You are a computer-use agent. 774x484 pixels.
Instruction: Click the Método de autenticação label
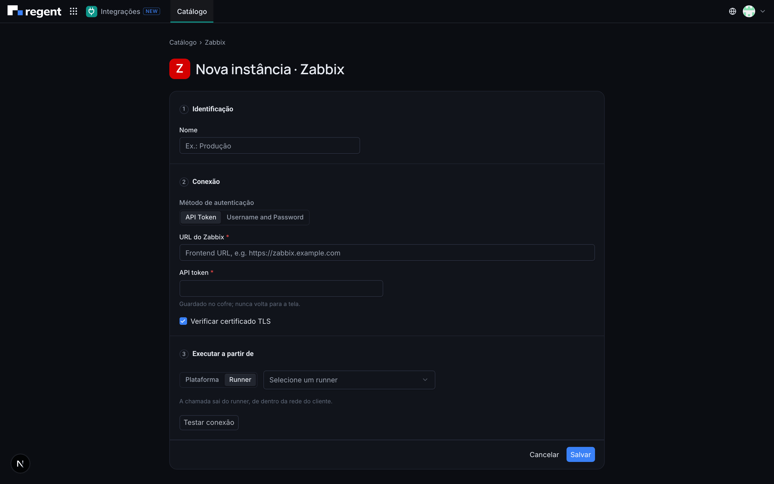(x=217, y=203)
